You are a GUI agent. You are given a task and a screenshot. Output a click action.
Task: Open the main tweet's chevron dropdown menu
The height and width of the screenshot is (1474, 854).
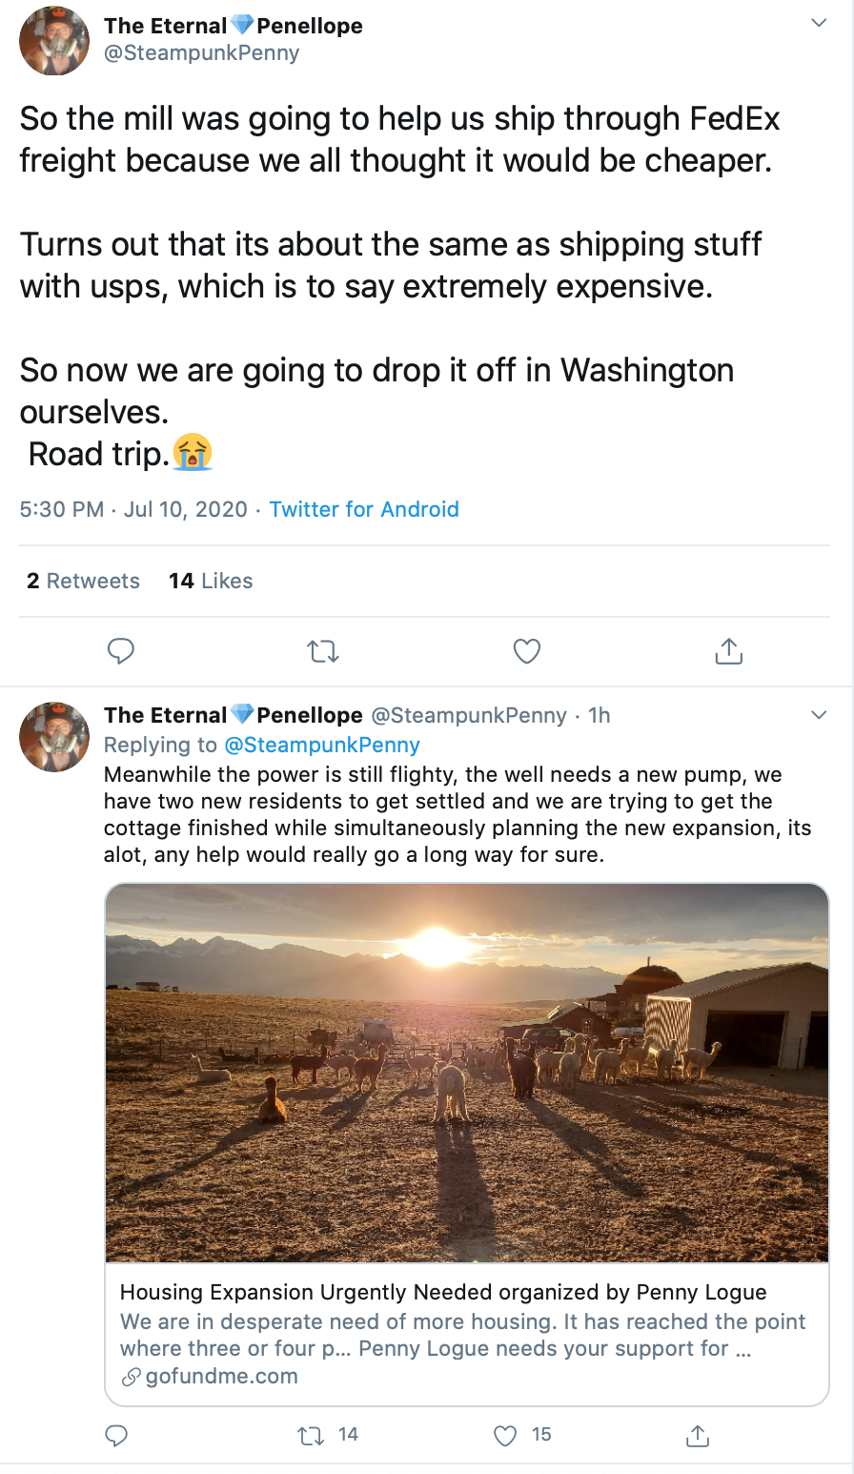click(x=819, y=23)
